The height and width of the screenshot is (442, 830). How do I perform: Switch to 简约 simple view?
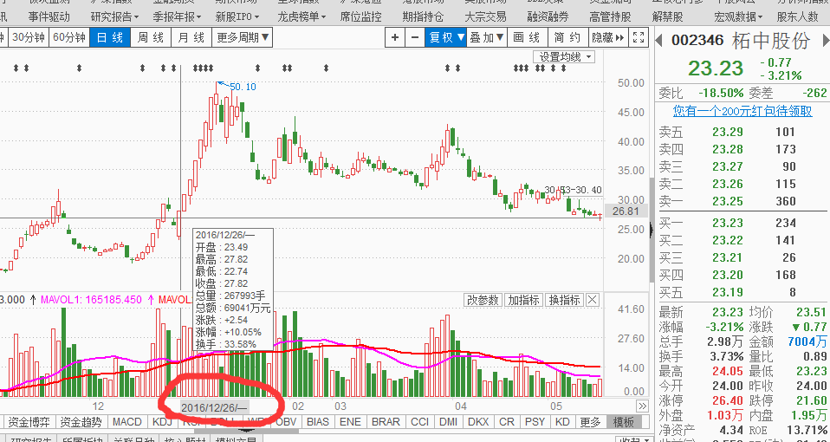(567, 37)
